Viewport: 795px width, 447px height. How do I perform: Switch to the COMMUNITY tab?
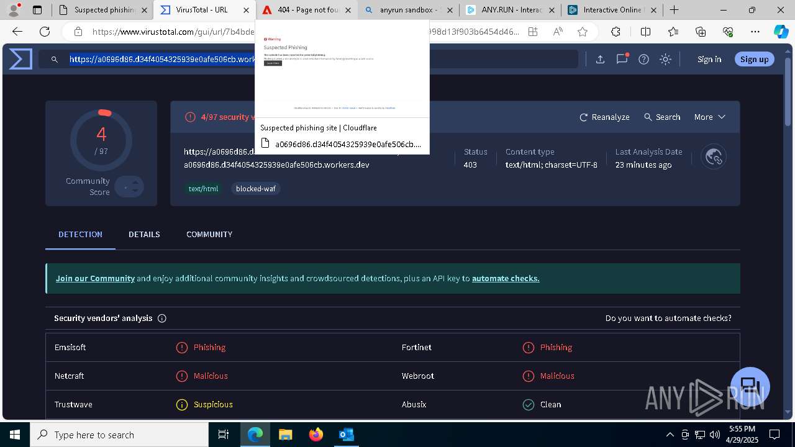coord(209,234)
